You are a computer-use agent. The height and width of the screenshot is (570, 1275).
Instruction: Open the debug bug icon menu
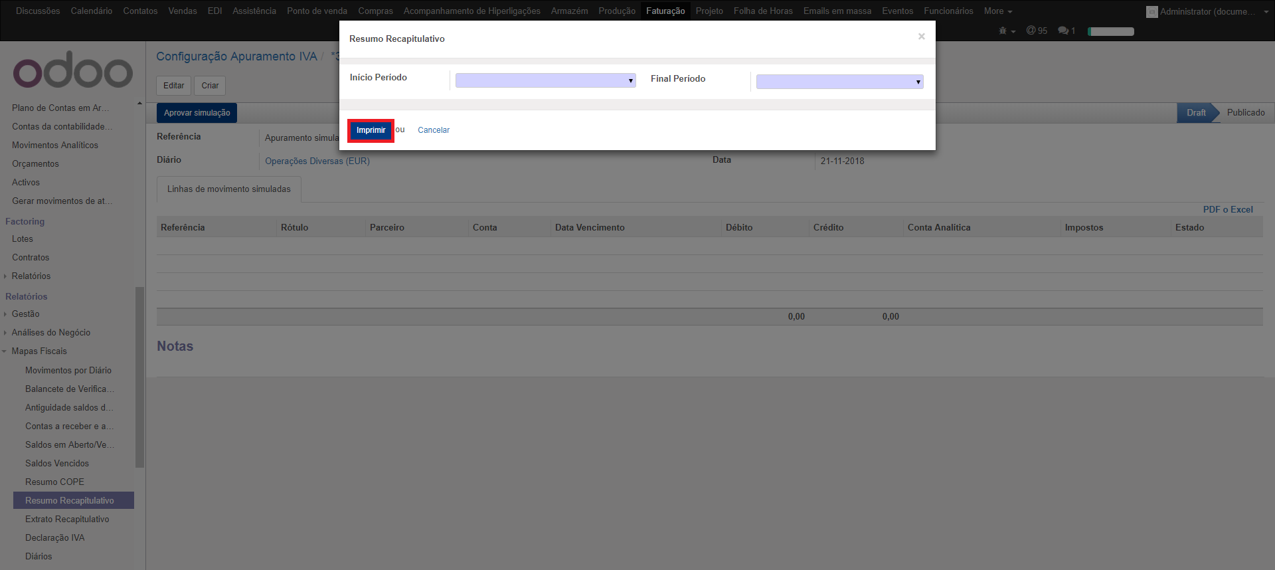(x=1006, y=31)
